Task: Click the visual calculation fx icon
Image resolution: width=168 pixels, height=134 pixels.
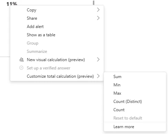Action: pos(21,60)
